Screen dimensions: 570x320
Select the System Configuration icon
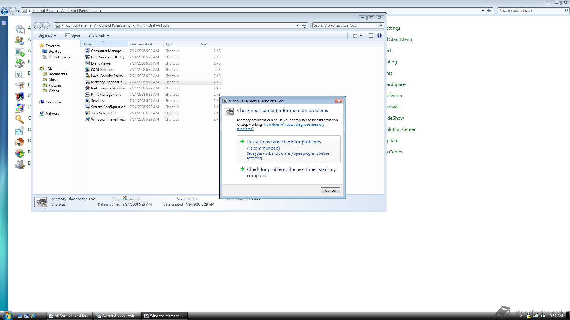click(x=87, y=107)
